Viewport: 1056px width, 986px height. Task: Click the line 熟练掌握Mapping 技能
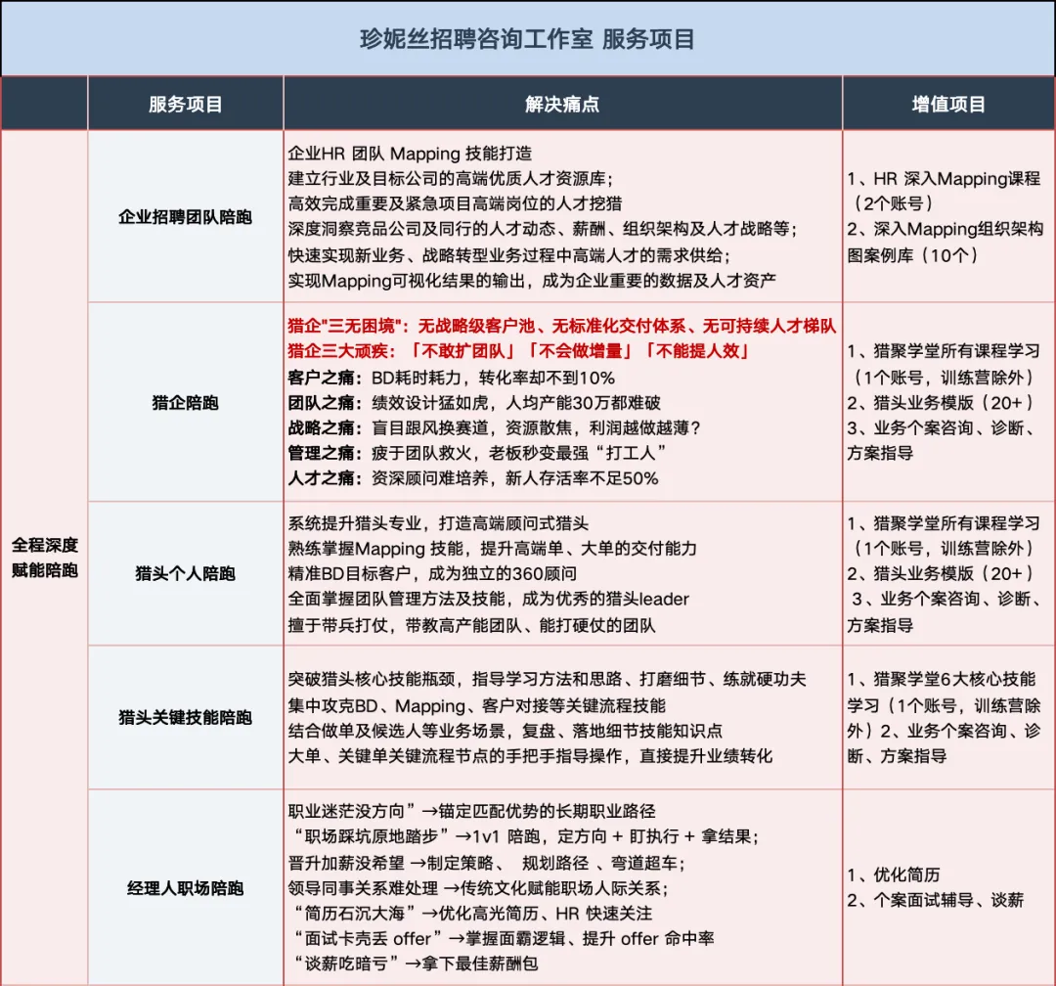point(492,549)
